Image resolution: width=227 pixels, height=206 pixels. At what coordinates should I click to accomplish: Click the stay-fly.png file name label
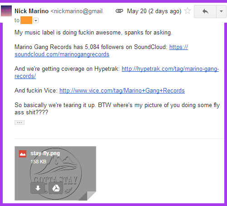click(45, 153)
